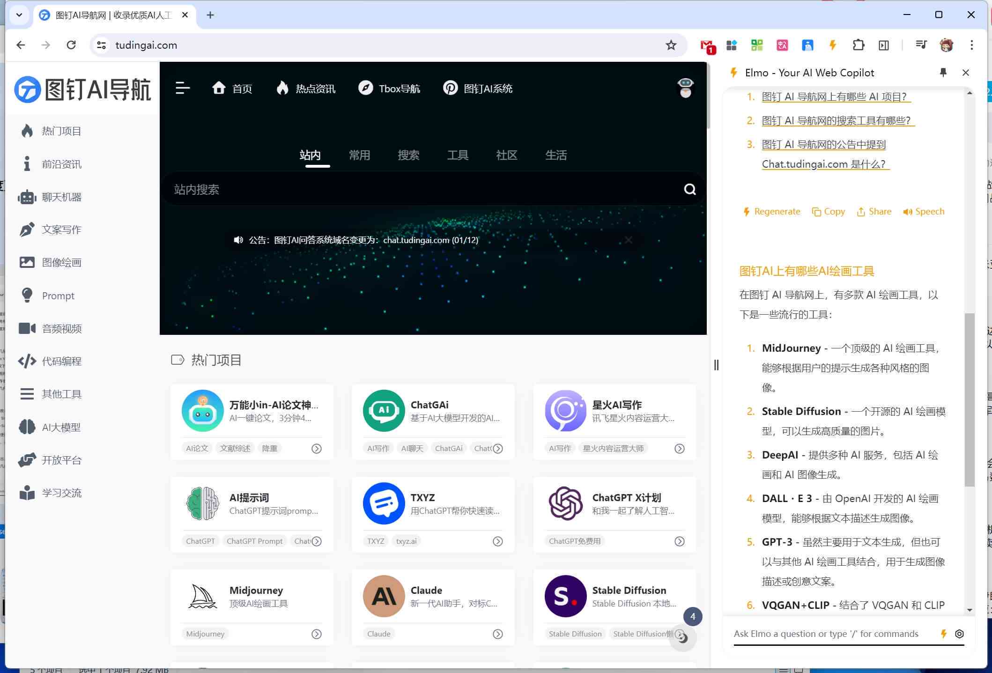Click Copy in the Elmo panel
The width and height of the screenshot is (992, 673).
[x=829, y=211]
